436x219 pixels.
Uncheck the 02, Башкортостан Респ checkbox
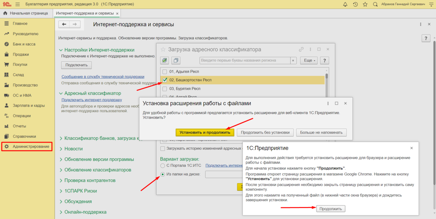[x=165, y=80]
